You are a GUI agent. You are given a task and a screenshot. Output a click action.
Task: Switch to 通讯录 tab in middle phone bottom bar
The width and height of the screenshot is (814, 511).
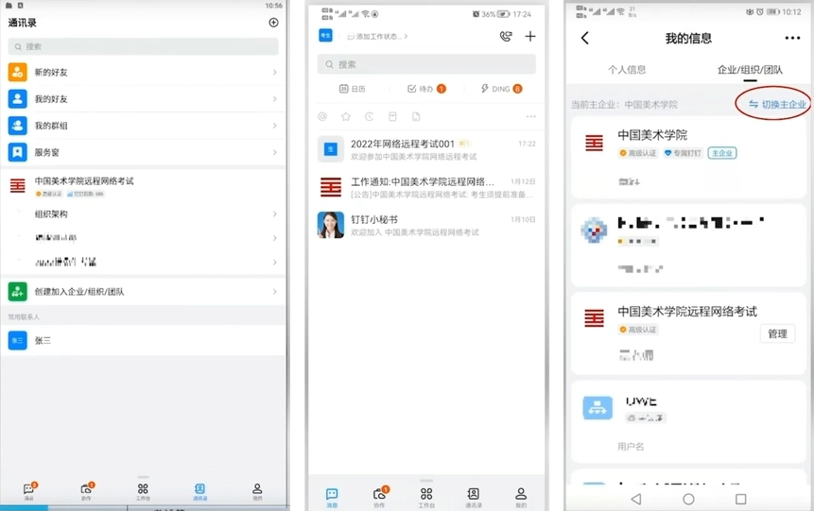point(473,497)
